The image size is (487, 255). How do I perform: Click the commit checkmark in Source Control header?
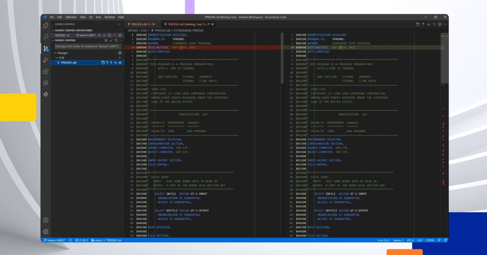pyautogui.click(x=111, y=40)
